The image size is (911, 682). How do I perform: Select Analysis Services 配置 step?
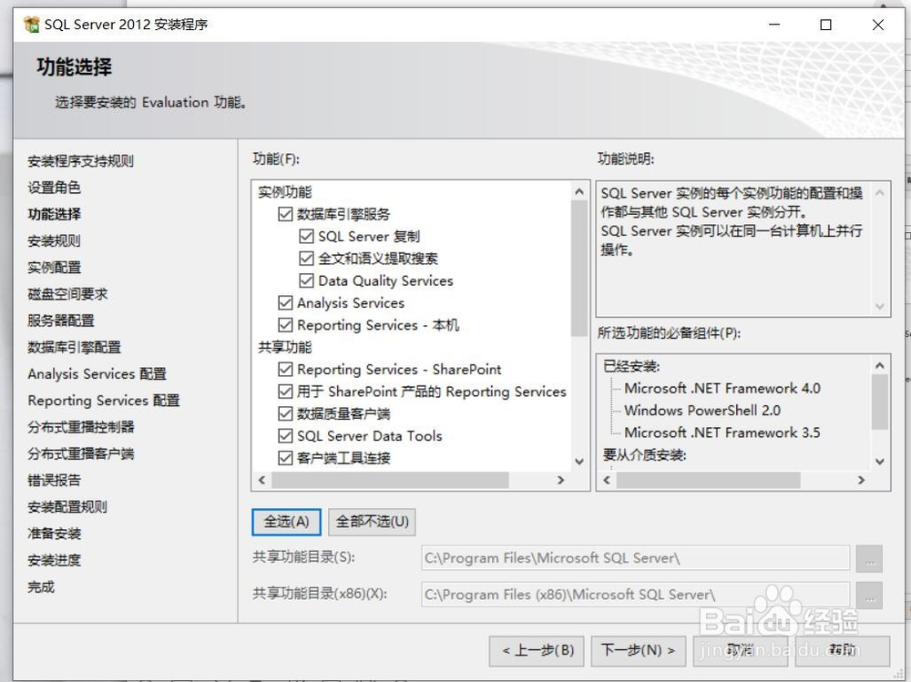[x=97, y=374]
